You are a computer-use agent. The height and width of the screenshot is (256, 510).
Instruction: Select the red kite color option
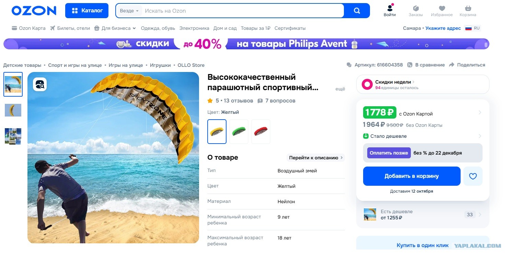tap(261, 132)
